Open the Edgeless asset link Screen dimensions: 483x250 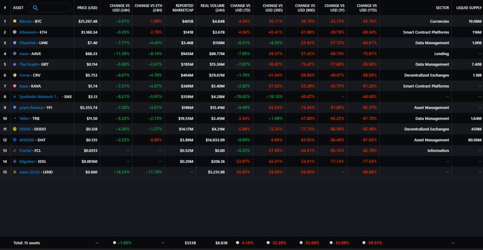tap(27, 161)
